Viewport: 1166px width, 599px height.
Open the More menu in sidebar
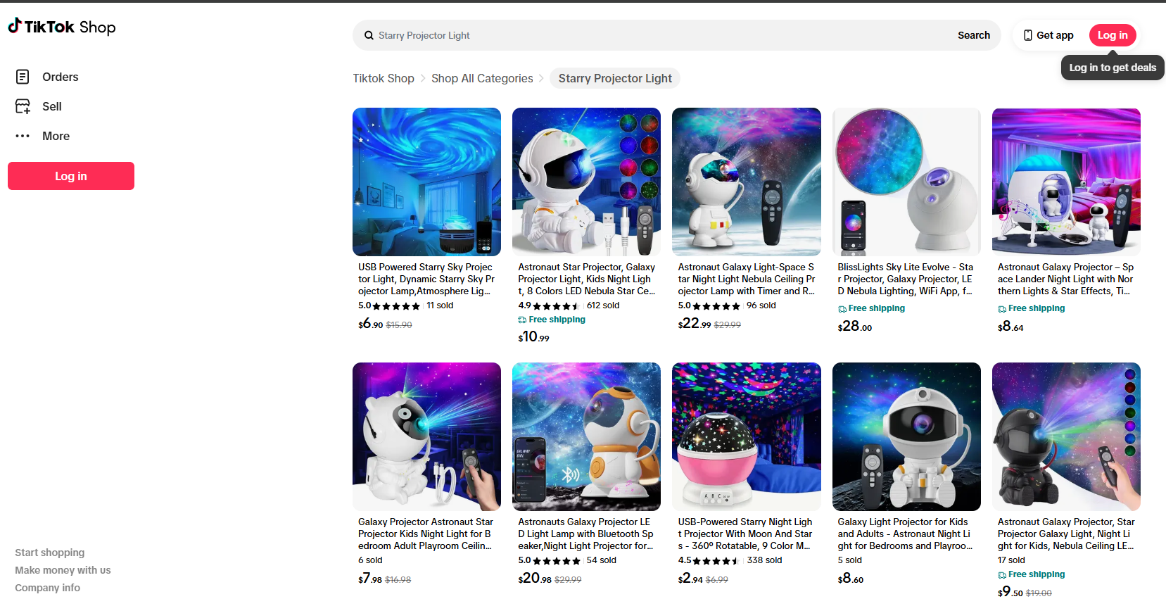pos(56,136)
